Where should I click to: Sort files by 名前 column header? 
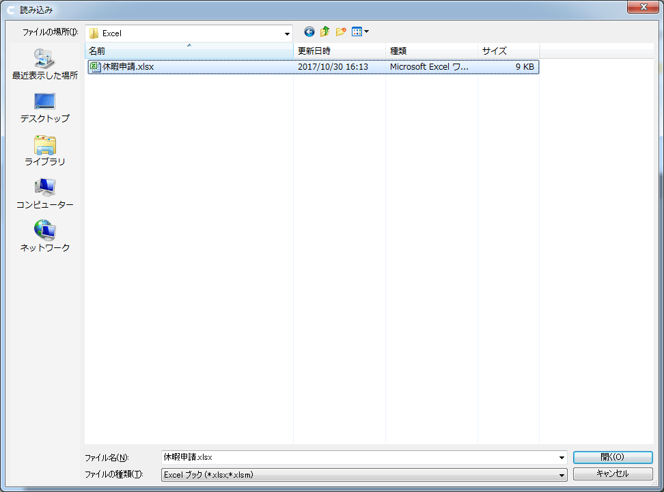pos(189,51)
